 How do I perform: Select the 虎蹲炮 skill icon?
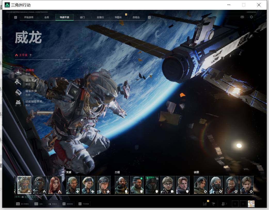click(x=18, y=72)
